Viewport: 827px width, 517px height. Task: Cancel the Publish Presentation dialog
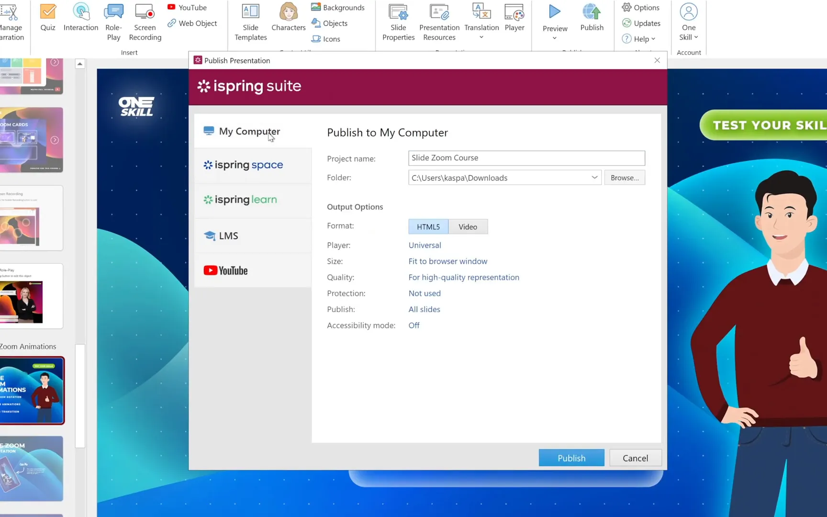(x=635, y=458)
